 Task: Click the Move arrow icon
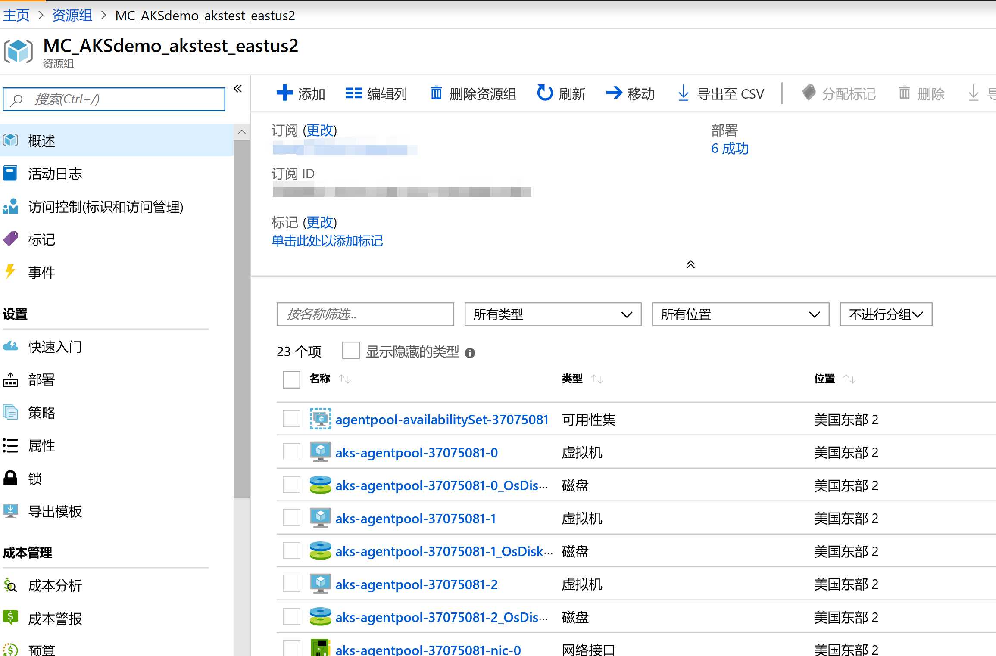click(614, 93)
